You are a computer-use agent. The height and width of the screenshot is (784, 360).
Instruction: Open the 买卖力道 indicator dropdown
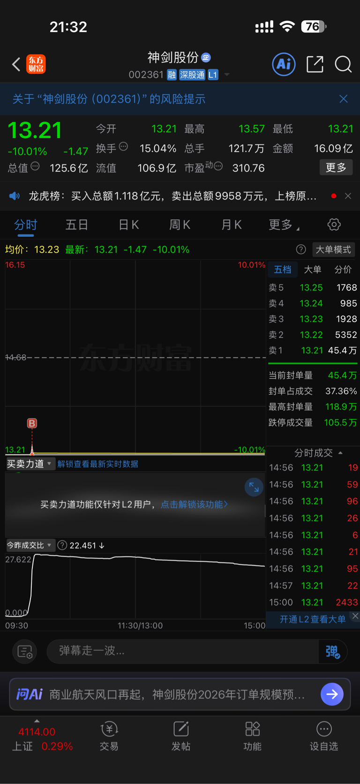point(30,464)
